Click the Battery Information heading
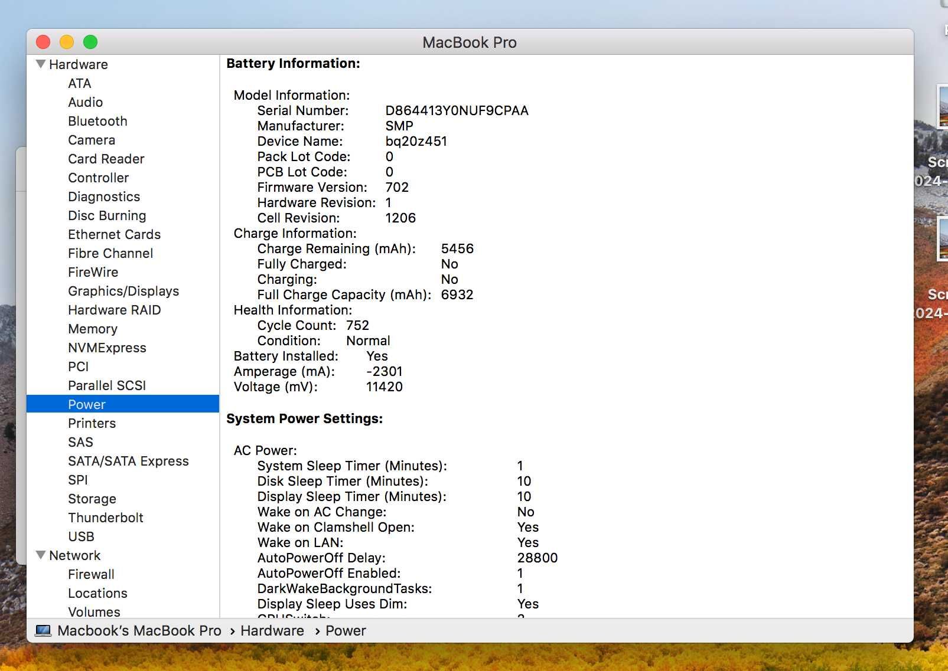The image size is (948, 671). coord(293,63)
